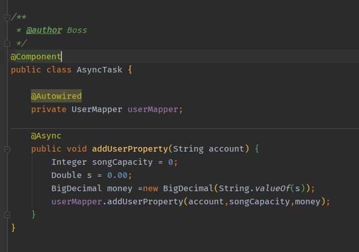Viewport: 359px width, 252px height.
Task: Click the highlighted @Autowired annotation
Action: pyautogui.click(x=56, y=96)
